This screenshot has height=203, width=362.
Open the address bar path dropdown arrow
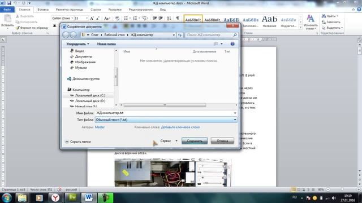point(174,35)
